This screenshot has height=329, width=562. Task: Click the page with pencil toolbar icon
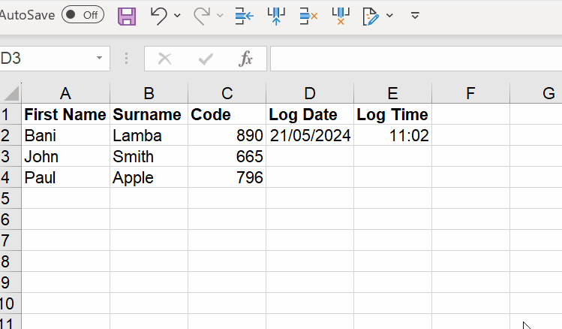click(371, 15)
